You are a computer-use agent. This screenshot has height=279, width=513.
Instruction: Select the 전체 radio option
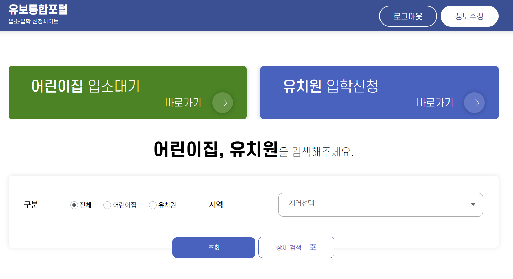(74, 205)
